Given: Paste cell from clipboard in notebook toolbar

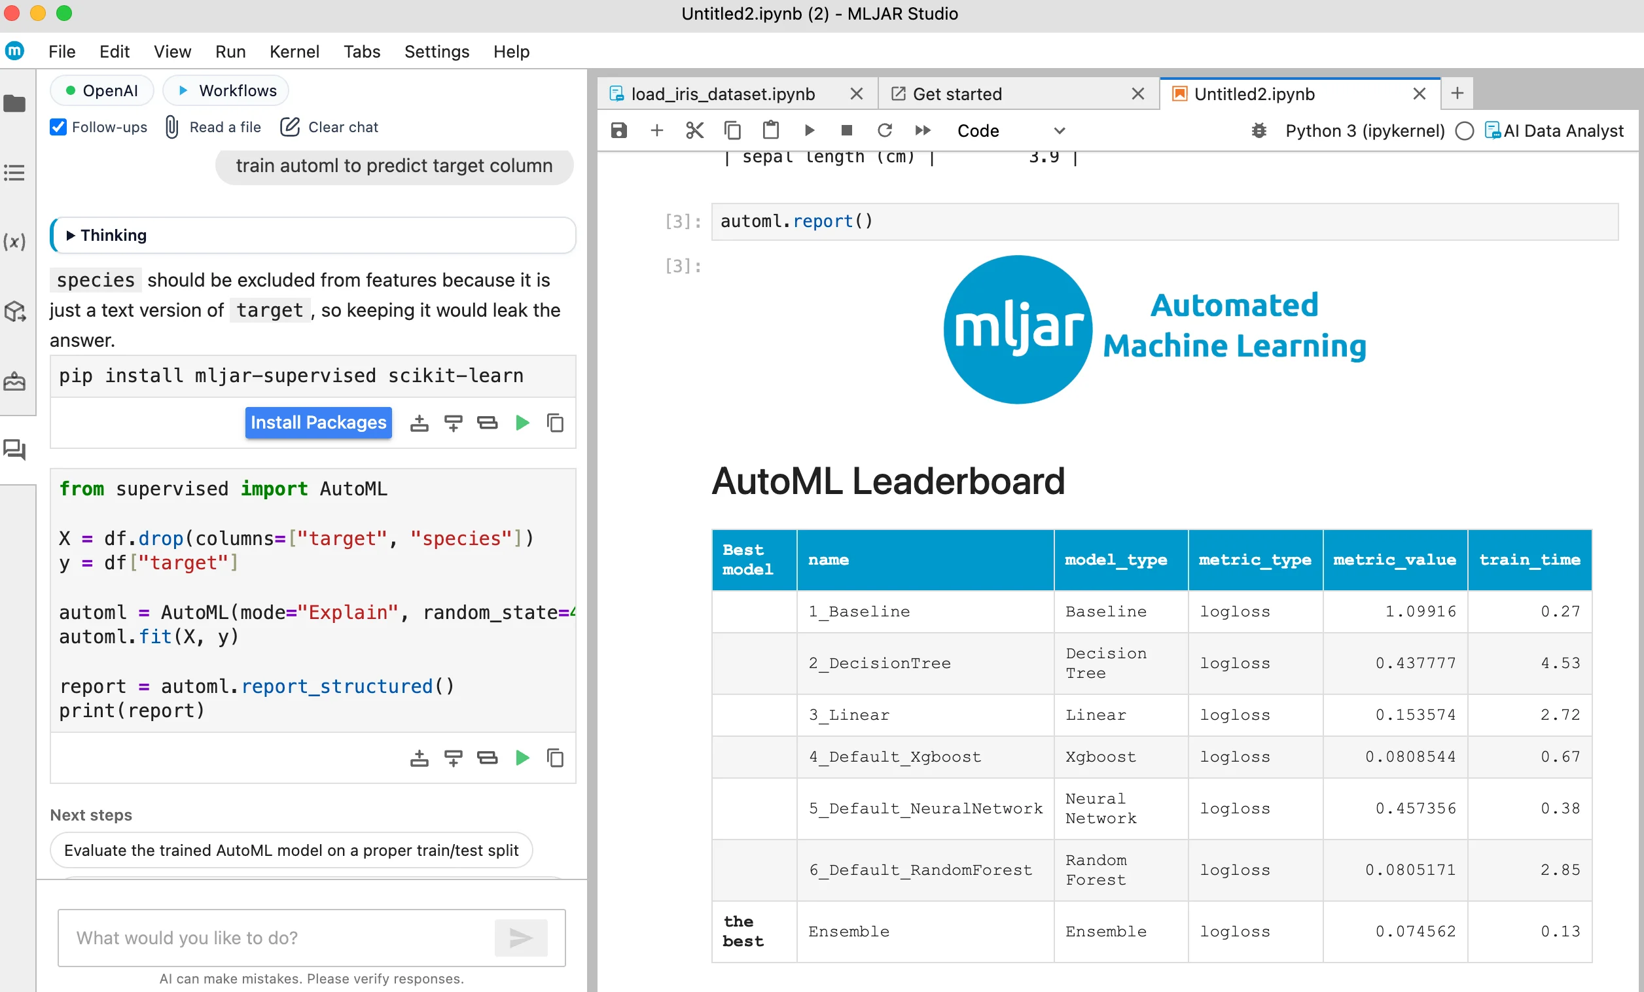Looking at the screenshot, I should coord(771,130).
